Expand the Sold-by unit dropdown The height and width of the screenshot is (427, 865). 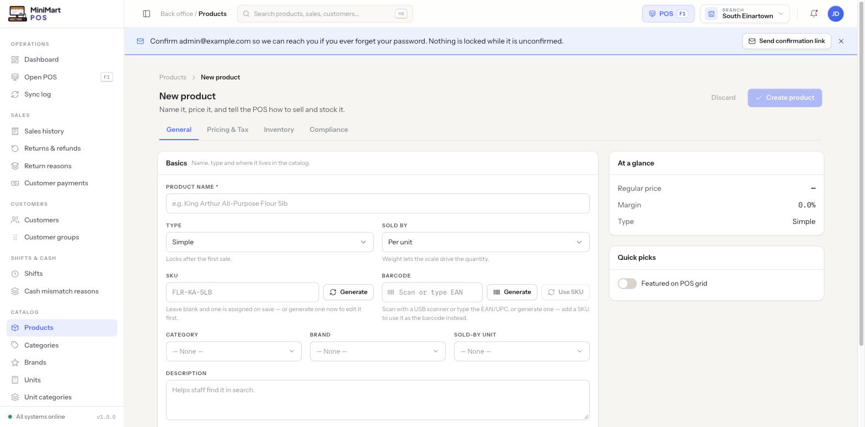pyautogui.click(x=522, y=351)
